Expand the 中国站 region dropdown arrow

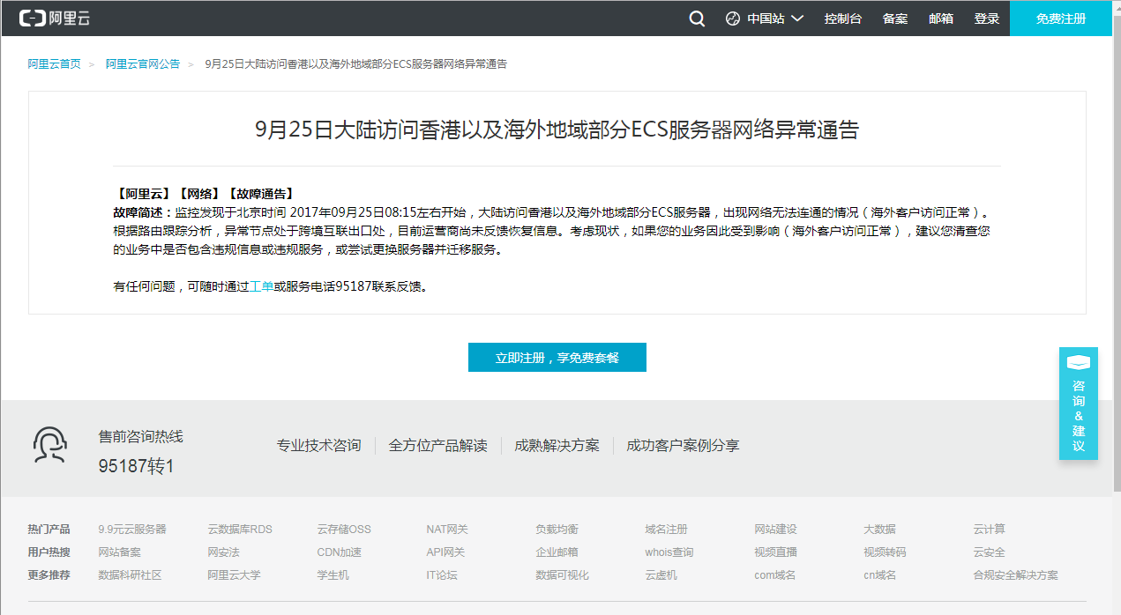click(x=797, y=19)
